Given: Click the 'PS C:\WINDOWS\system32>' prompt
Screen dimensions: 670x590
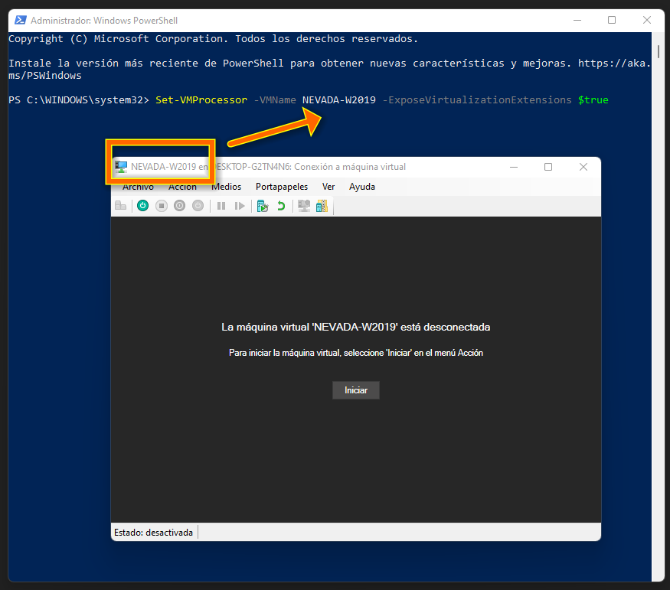Looking at the screenshot, I should pos(79,100).
